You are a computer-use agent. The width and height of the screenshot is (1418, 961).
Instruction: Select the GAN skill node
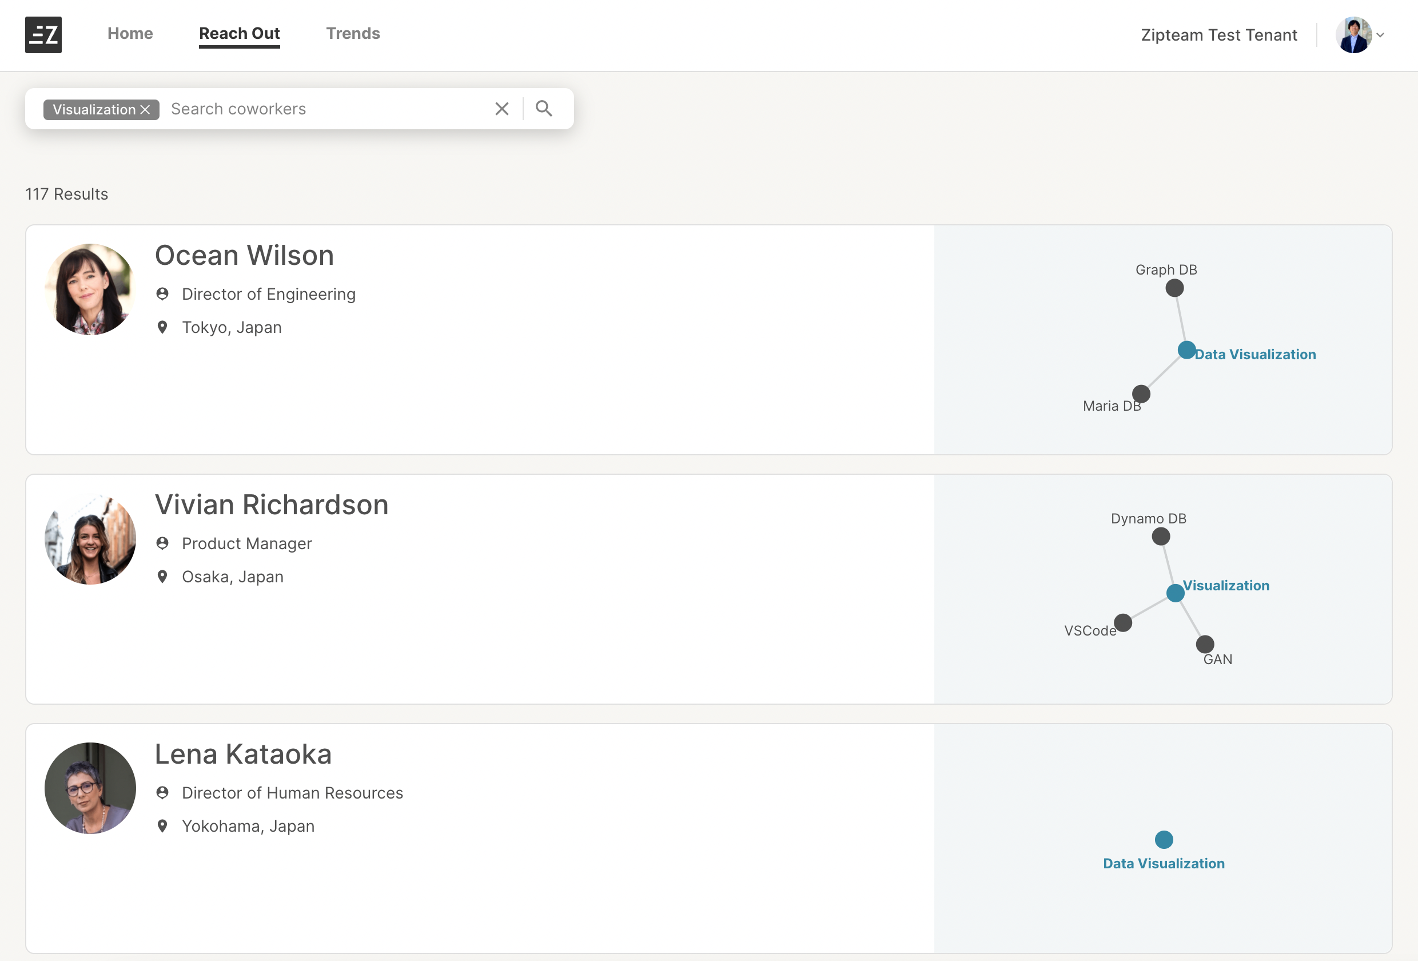tap(1205, 644)
